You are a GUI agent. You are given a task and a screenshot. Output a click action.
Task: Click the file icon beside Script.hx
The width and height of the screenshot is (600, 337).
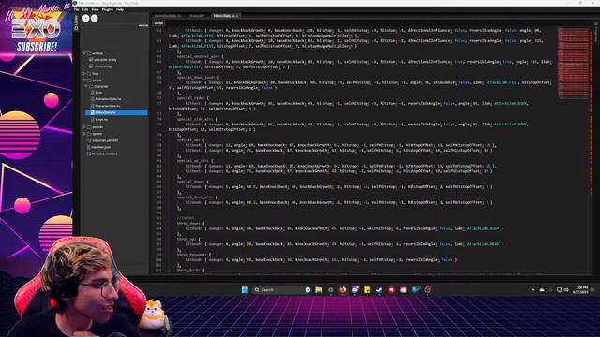pyautogui.click(x=92, y=119)
